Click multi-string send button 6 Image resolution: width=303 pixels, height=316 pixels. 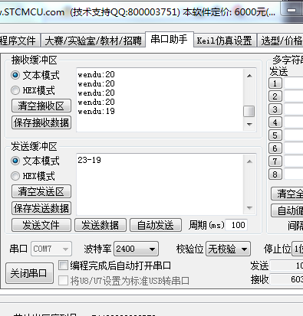point(275,148)
